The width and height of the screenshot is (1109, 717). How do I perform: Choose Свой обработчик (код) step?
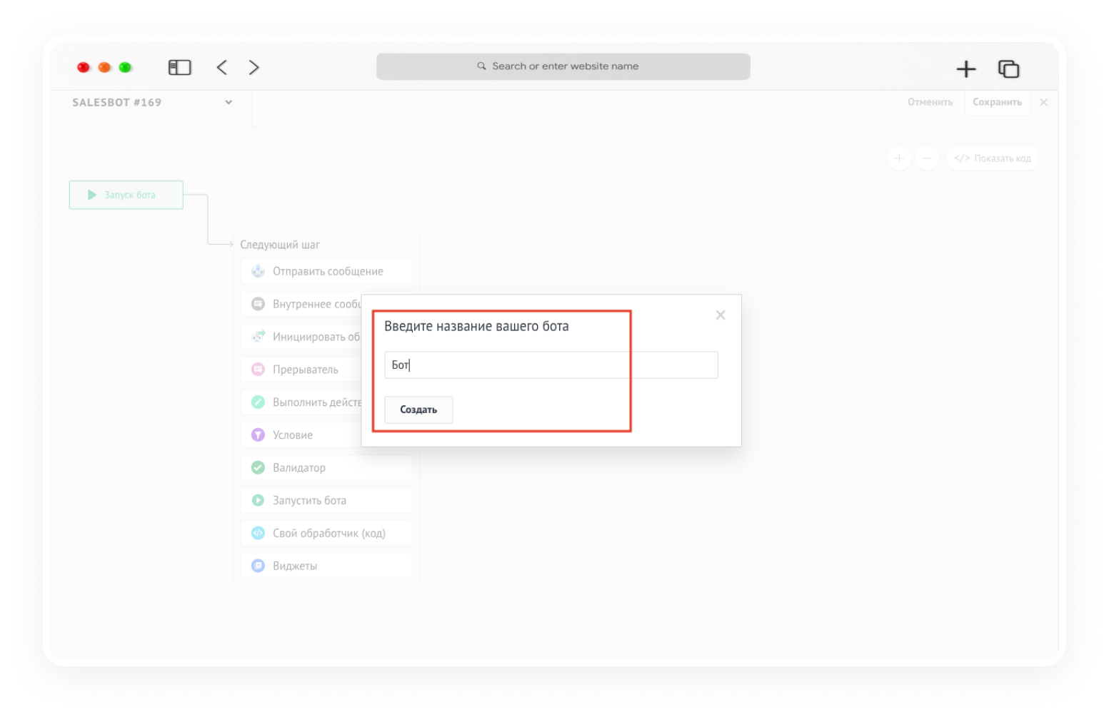click(326, 534)
